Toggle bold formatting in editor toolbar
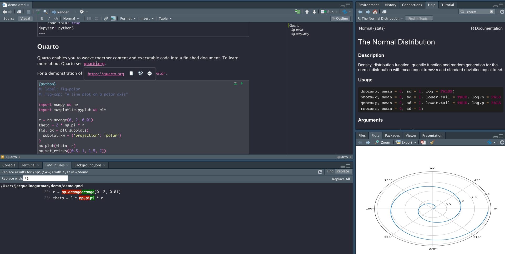The width and height of the screenshot is (505, 254). pyautogui.click(x=42, y=19)
